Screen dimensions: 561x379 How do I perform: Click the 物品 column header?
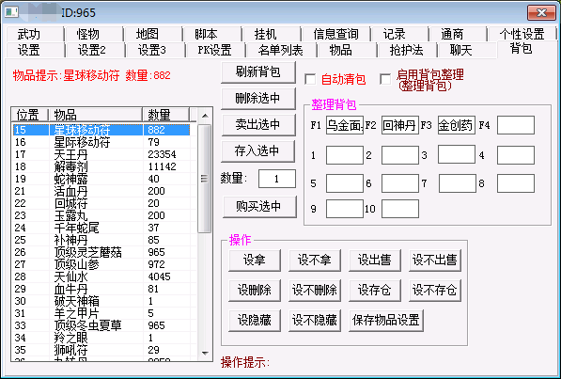pos(95,115)
